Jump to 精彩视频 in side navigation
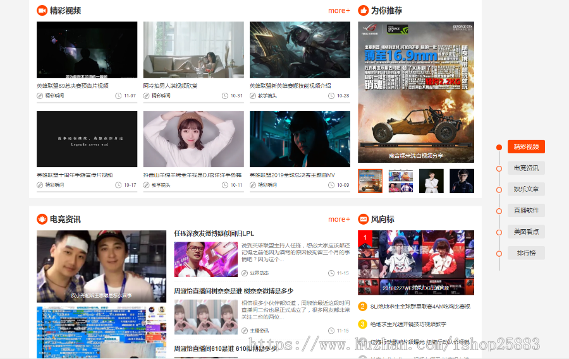This screenshot has height=359, width=569. [x=526, y=147]
